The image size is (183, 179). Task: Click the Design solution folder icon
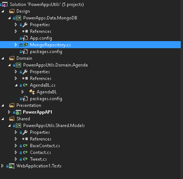[x=12, y=11]
